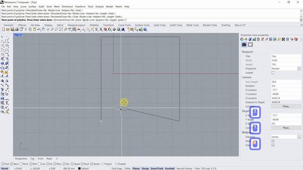Click the Paste clipboard icon
The width and height of the screenshot is (303, 170).
coord(35,29)
